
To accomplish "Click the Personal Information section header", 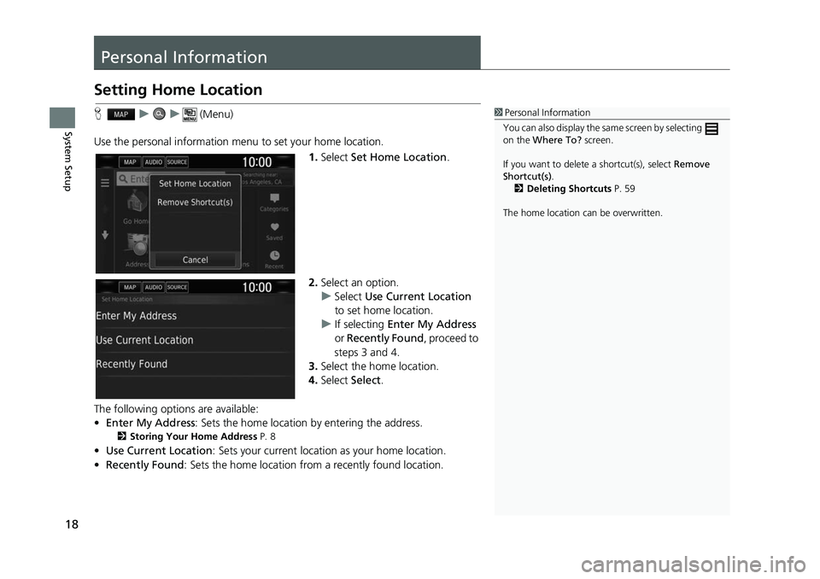I will 287,53.
